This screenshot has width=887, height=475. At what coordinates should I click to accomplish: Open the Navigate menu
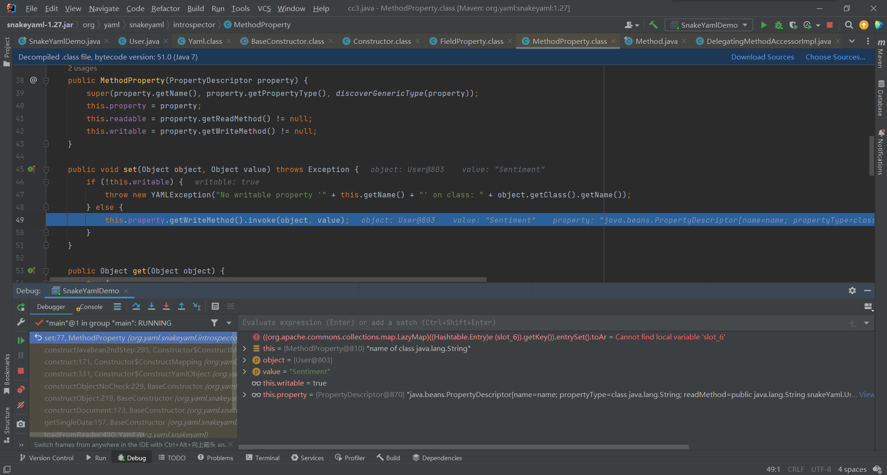[104, 8]
